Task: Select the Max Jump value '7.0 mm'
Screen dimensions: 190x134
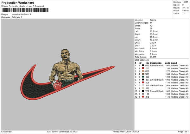Action: [x=153, y=54]
